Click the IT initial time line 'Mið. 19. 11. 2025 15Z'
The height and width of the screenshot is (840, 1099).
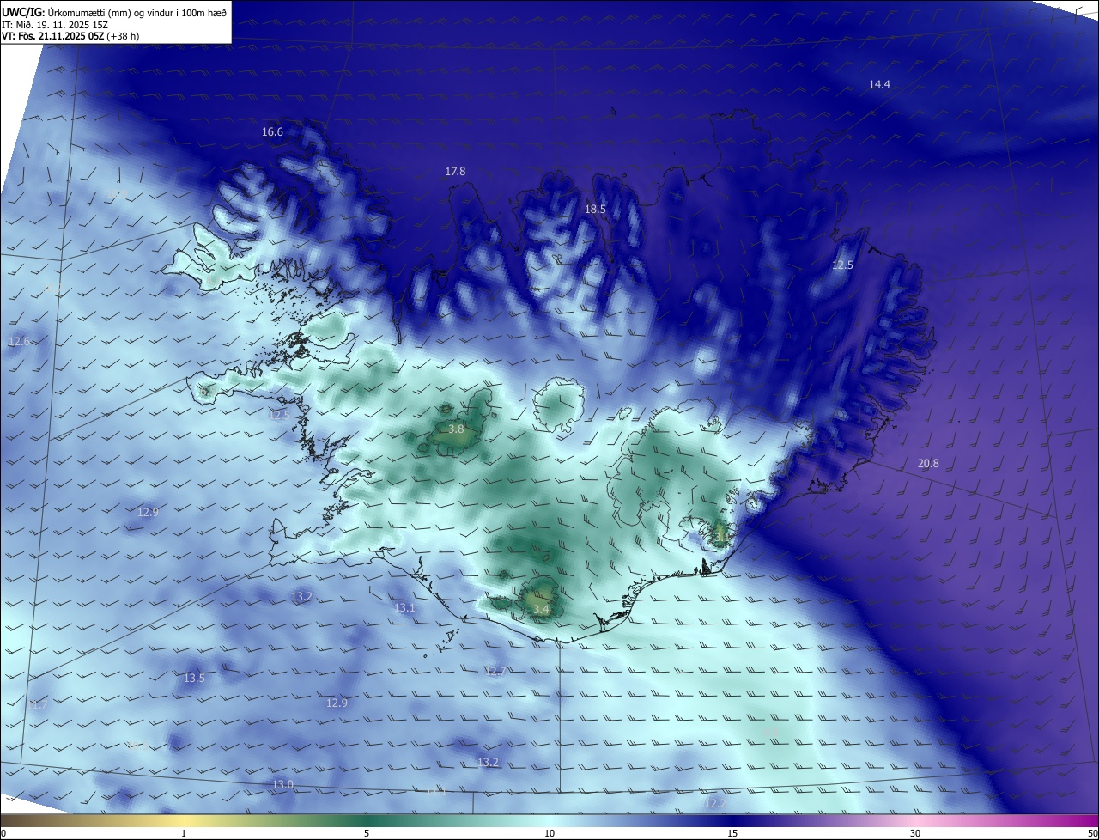point(54,25)
